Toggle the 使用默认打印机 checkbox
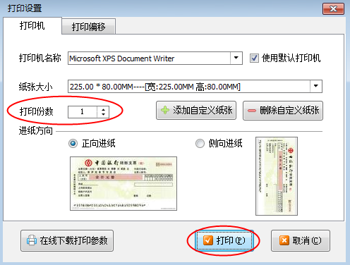The height and width of the screenshot is (265, 350). 254,58
